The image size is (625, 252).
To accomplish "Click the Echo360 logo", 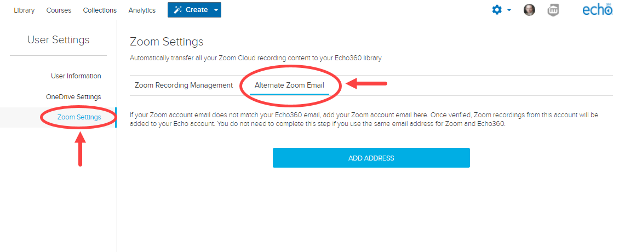I will (597, 9).
